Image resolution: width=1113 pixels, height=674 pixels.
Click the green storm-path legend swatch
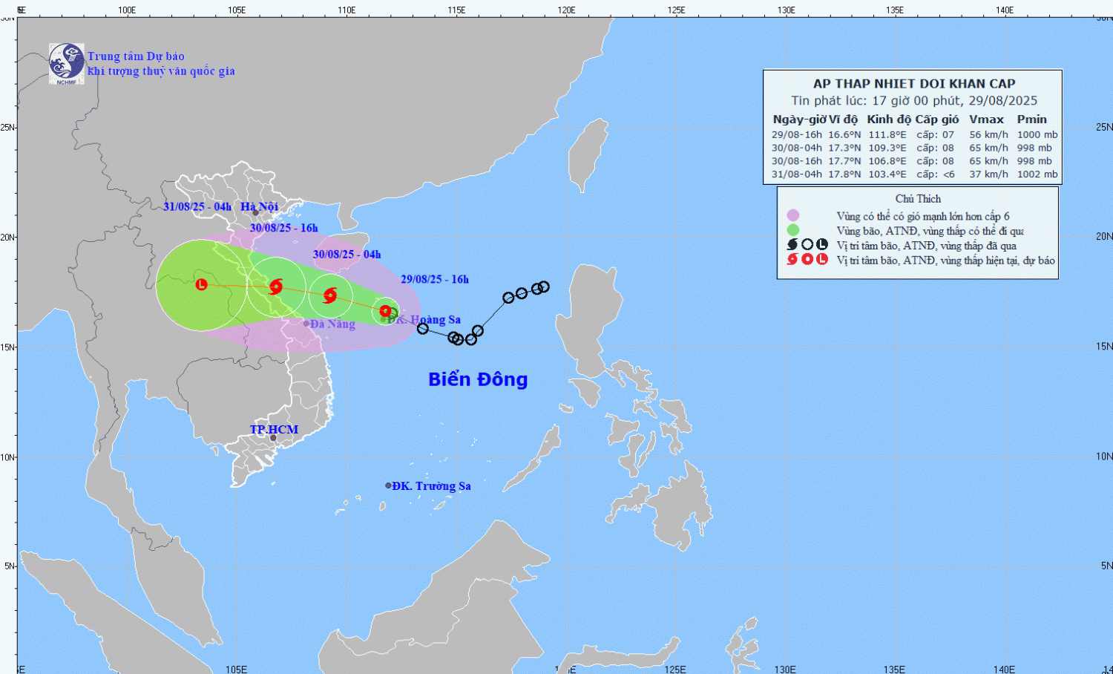click(793, 230)
